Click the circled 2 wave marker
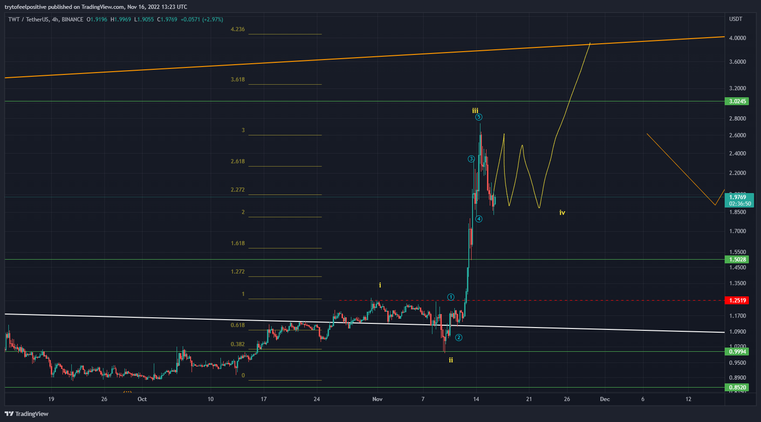Viewport: 761px width, 422px height. 459,338
